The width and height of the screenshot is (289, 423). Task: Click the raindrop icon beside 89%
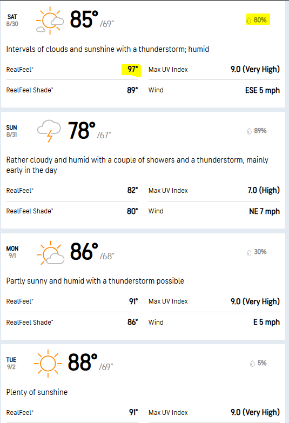click(249, 131)
